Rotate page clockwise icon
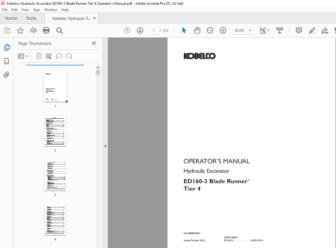This screenshot has width=336, height=248. tap(69, 56)
